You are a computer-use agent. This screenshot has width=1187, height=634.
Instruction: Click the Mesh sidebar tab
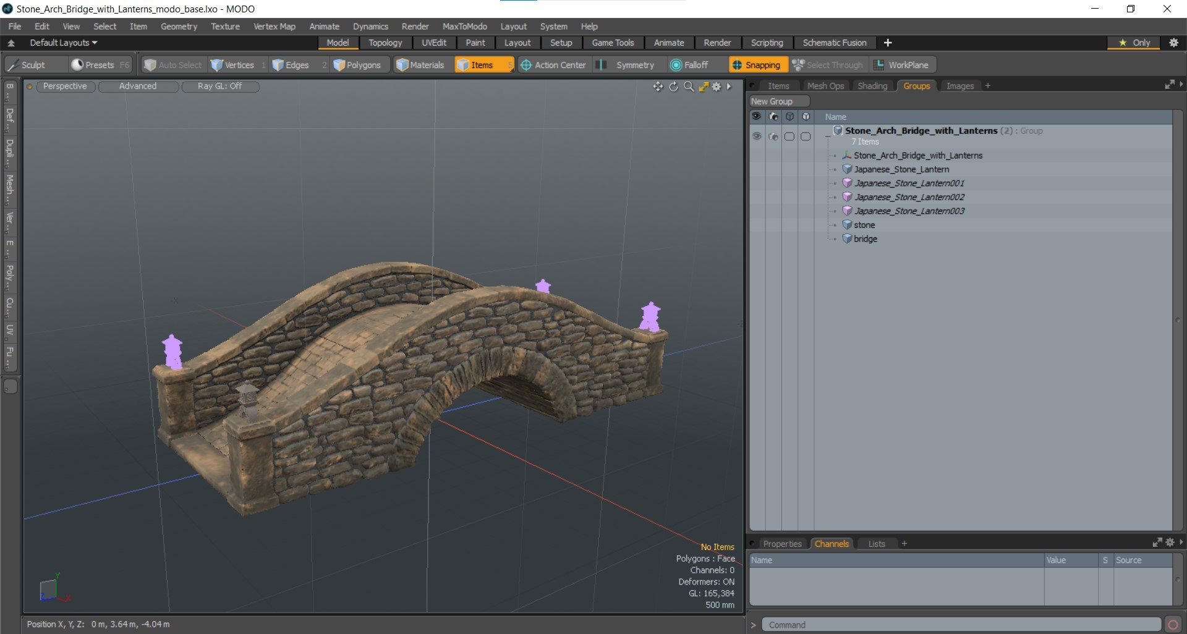pyautogui.click(x=10, y=189)
